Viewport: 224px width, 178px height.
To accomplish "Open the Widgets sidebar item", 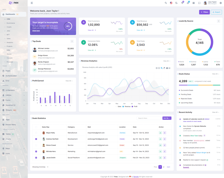I will (9, 110).
